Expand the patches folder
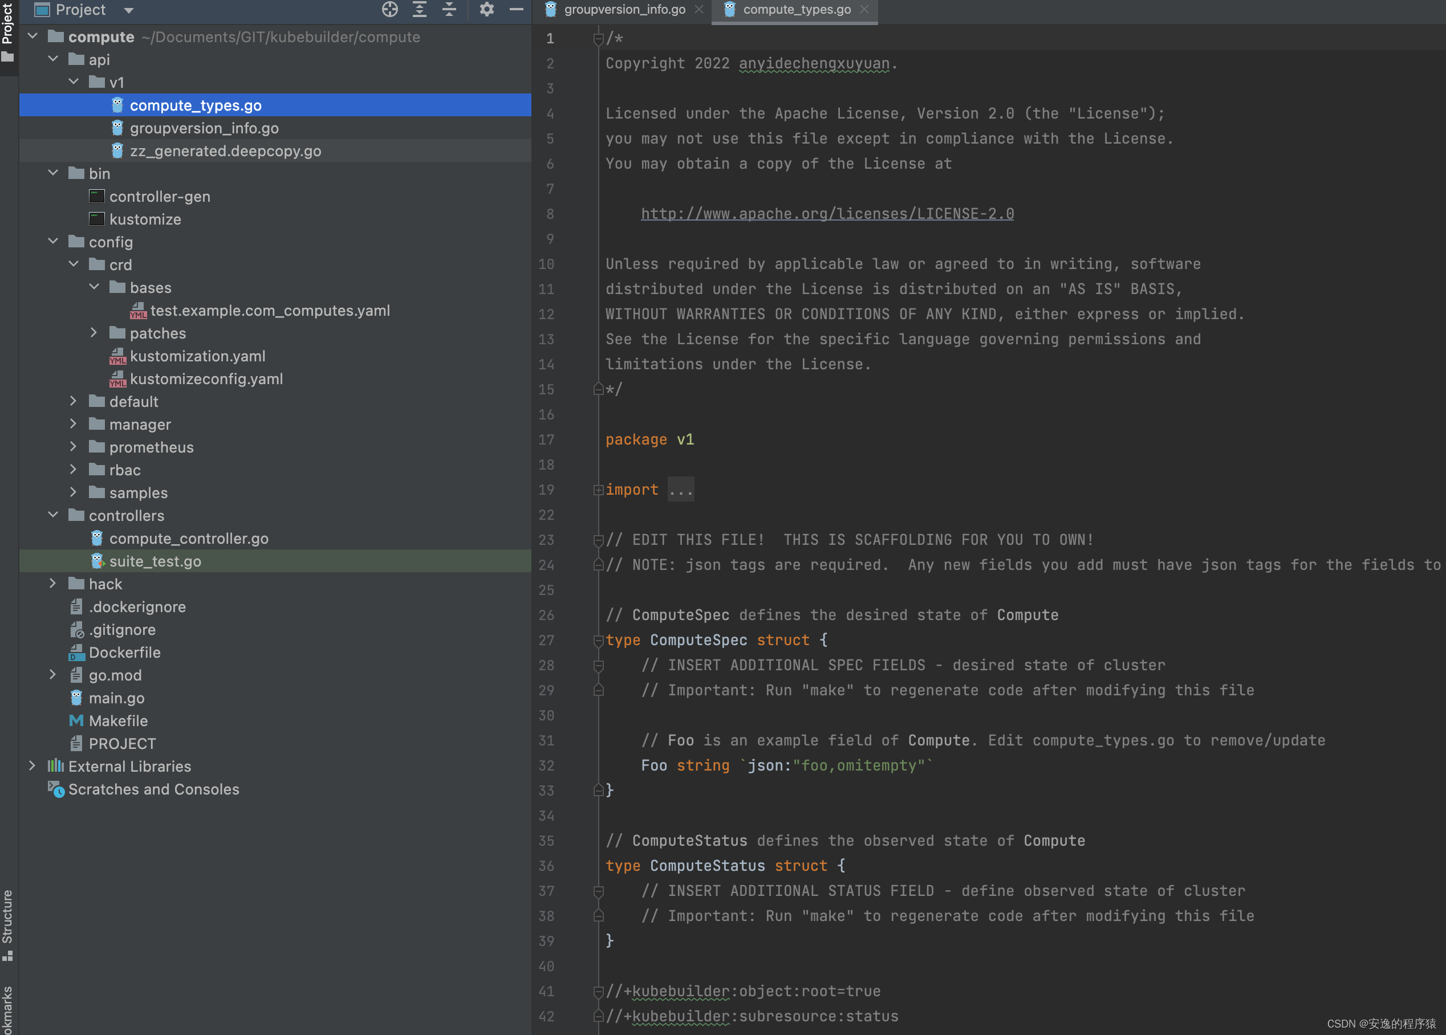This screenshot has height=1035, width=1446. [94, 333]
